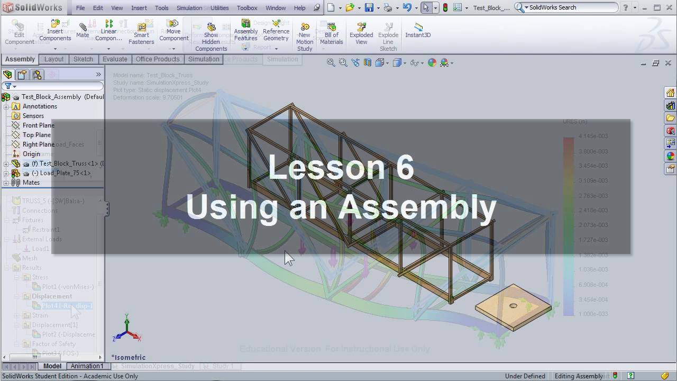Click the Previous View icon
The width and height of the screenshot is (677, 381).
(355, 62)
